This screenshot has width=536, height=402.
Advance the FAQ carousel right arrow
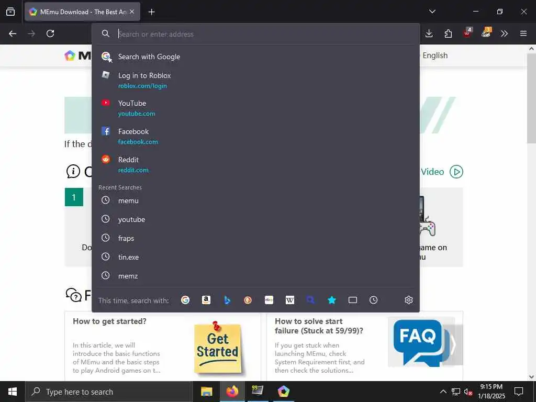(454, 345)
